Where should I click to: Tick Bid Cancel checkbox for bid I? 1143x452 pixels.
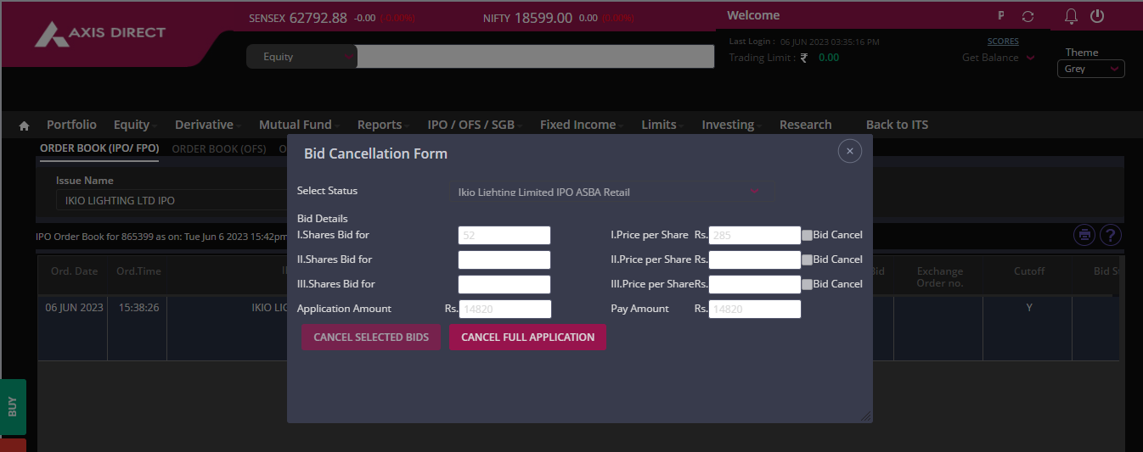coord(807,235)
